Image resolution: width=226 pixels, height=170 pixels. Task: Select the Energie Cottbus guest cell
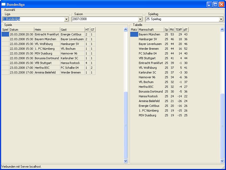[72, 34]
